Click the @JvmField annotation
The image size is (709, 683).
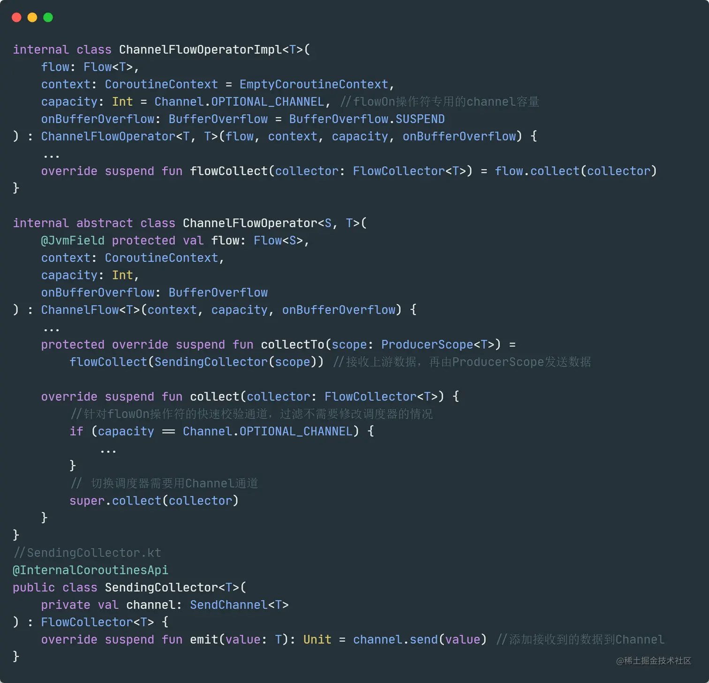73,241
